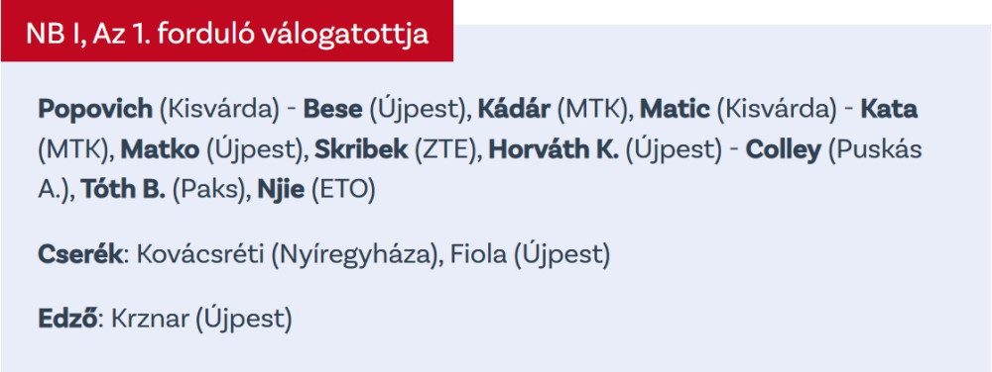Click the Cserék label

point(79,254)
